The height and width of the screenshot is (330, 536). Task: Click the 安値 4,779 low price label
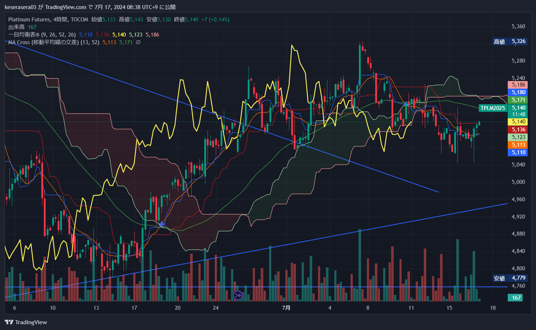click(510, 278)
